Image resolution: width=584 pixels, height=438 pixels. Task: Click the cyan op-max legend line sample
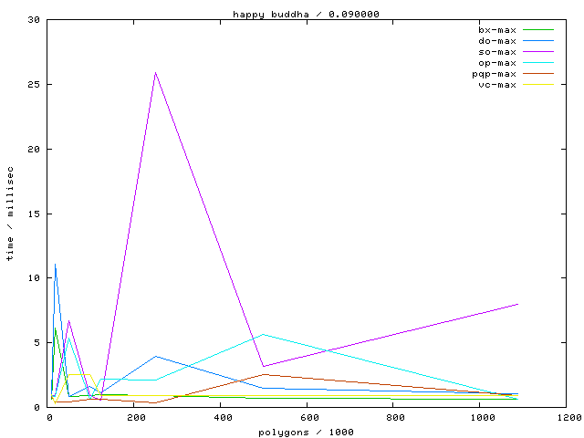point(538,63)
